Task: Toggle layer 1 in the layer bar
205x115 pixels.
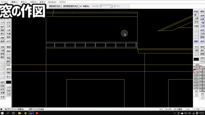Action: tap(201, 71)
